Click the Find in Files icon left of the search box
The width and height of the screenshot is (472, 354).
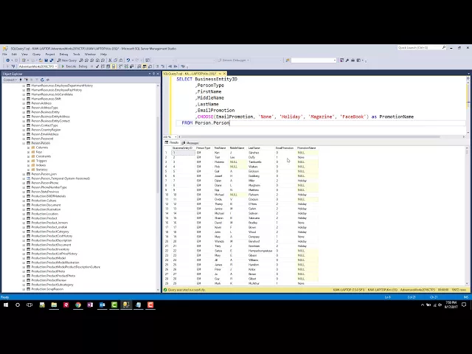click(x=288, y=60)
